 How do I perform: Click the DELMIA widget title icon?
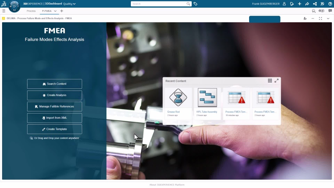pyautogui.click(x=3, y=18)
